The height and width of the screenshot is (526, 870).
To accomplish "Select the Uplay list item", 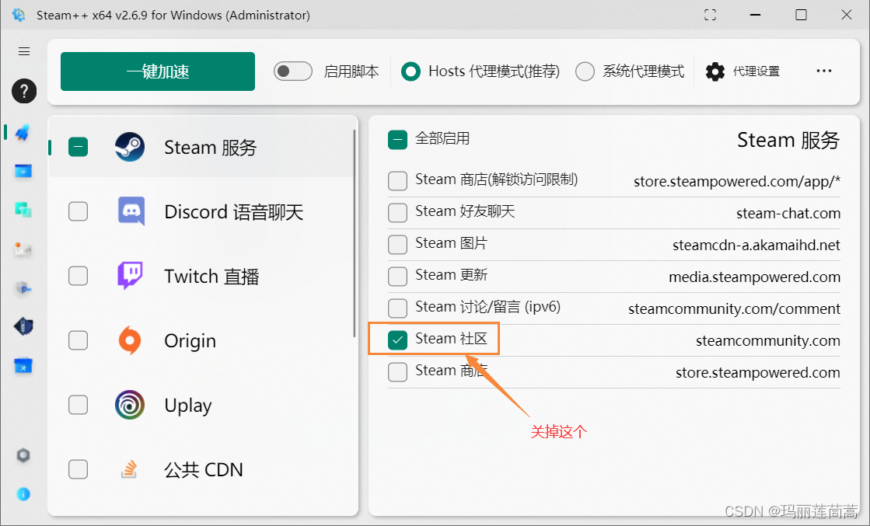I will 201,405.
